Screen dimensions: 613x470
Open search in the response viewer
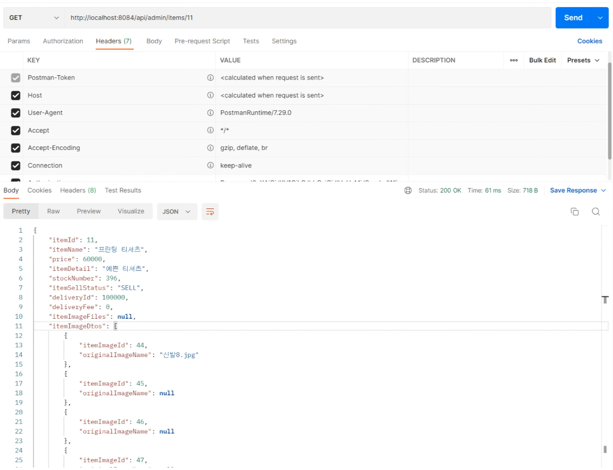pos(596,211)
